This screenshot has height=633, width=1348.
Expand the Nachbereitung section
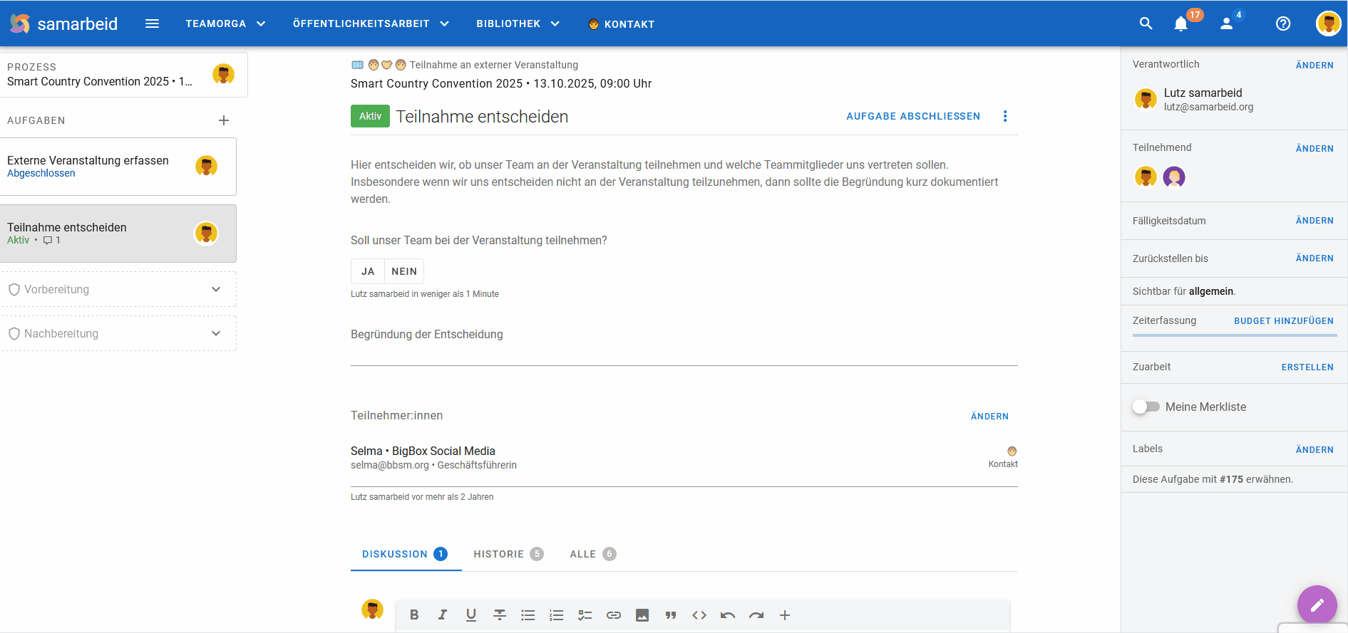point(216,333)
